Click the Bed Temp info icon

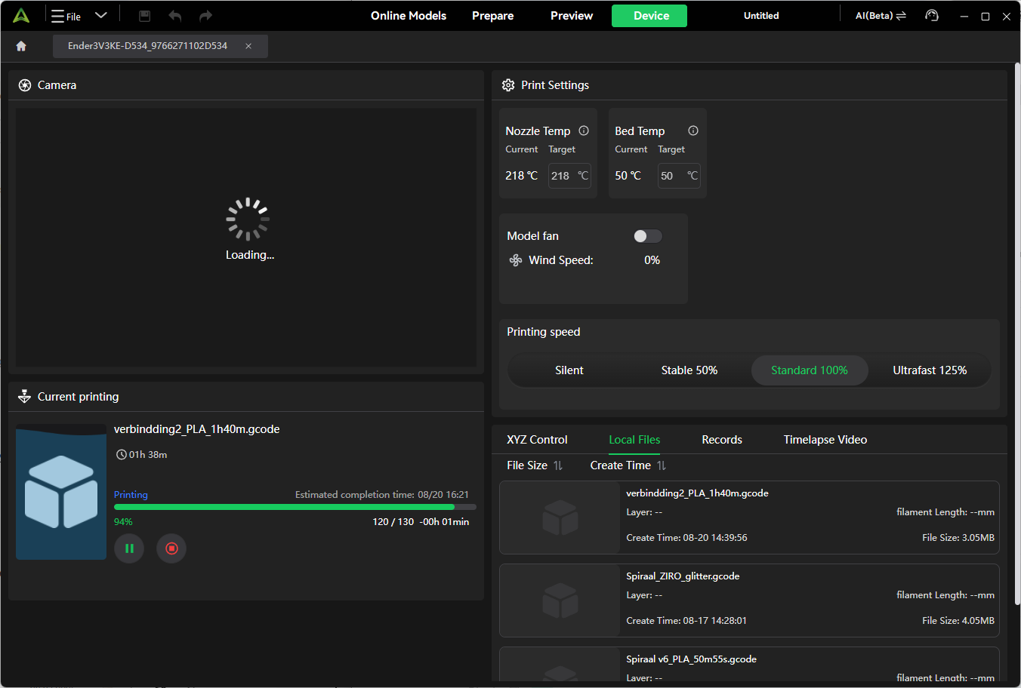[693, 131]
